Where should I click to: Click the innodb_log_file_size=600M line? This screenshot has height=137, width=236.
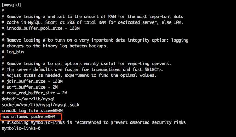[x=32, y=111]
